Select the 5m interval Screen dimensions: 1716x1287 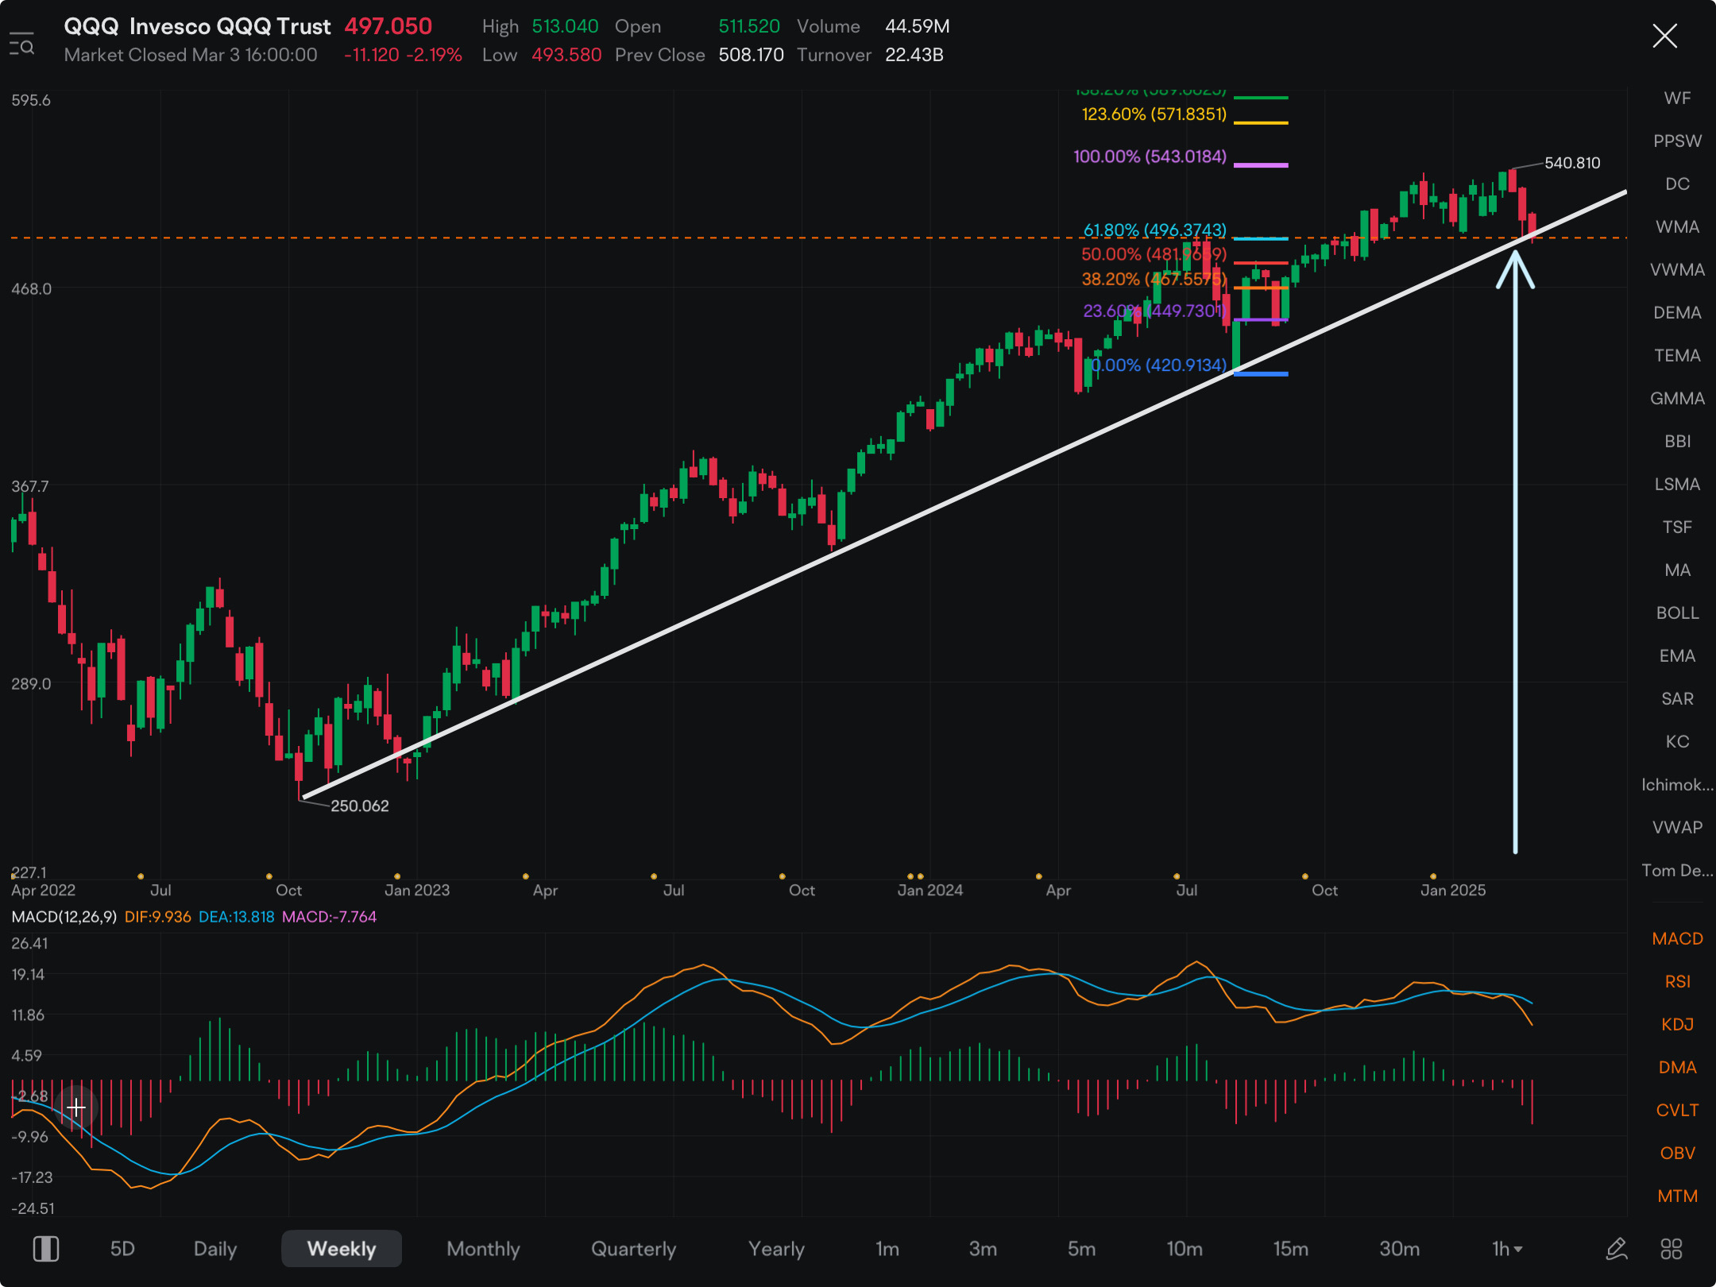pyautogui.click(x=1081, y=1249)
